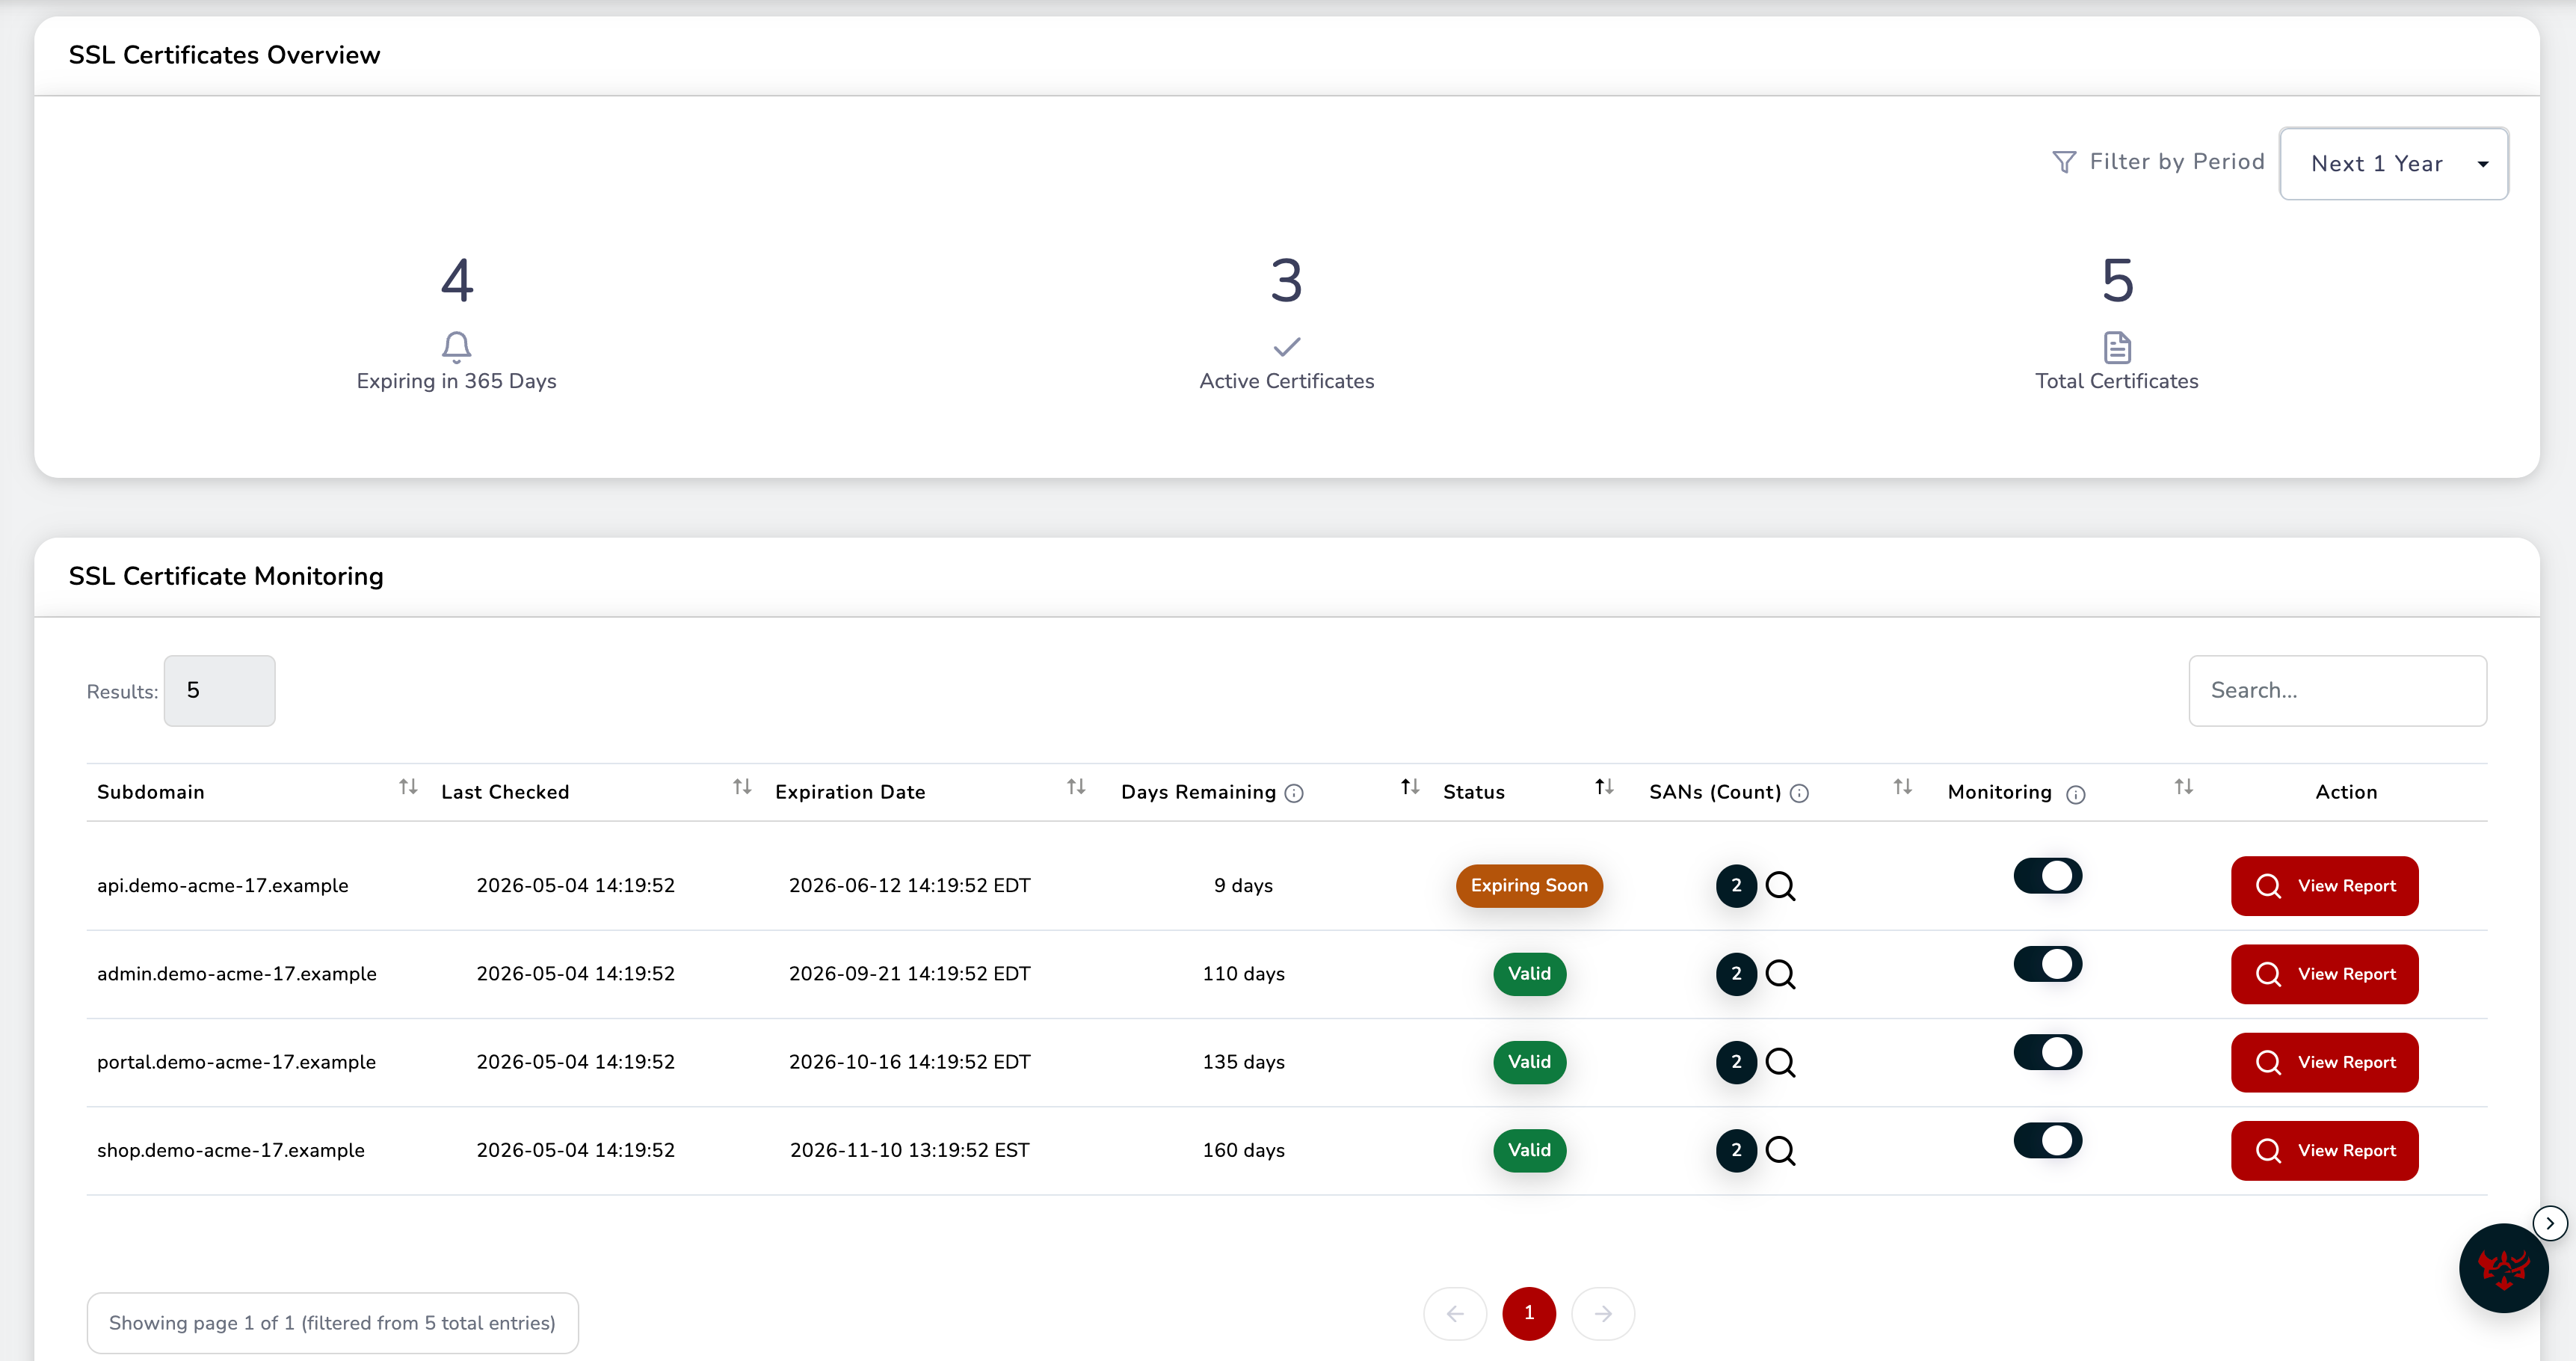Screen dimensions: 2576x1361
Task: Click the document icon above Total Certificates
Action: click(2117, 347)
